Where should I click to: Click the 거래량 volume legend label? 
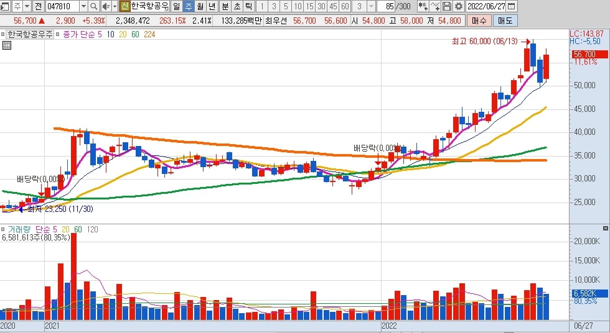(x=19, y=229)
